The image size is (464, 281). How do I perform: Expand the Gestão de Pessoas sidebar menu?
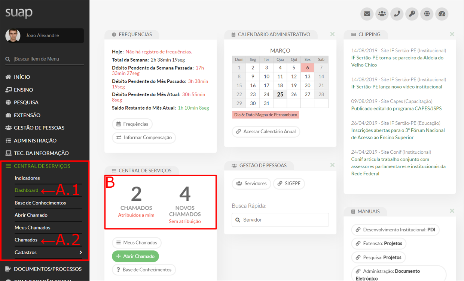tap(39, 128)
